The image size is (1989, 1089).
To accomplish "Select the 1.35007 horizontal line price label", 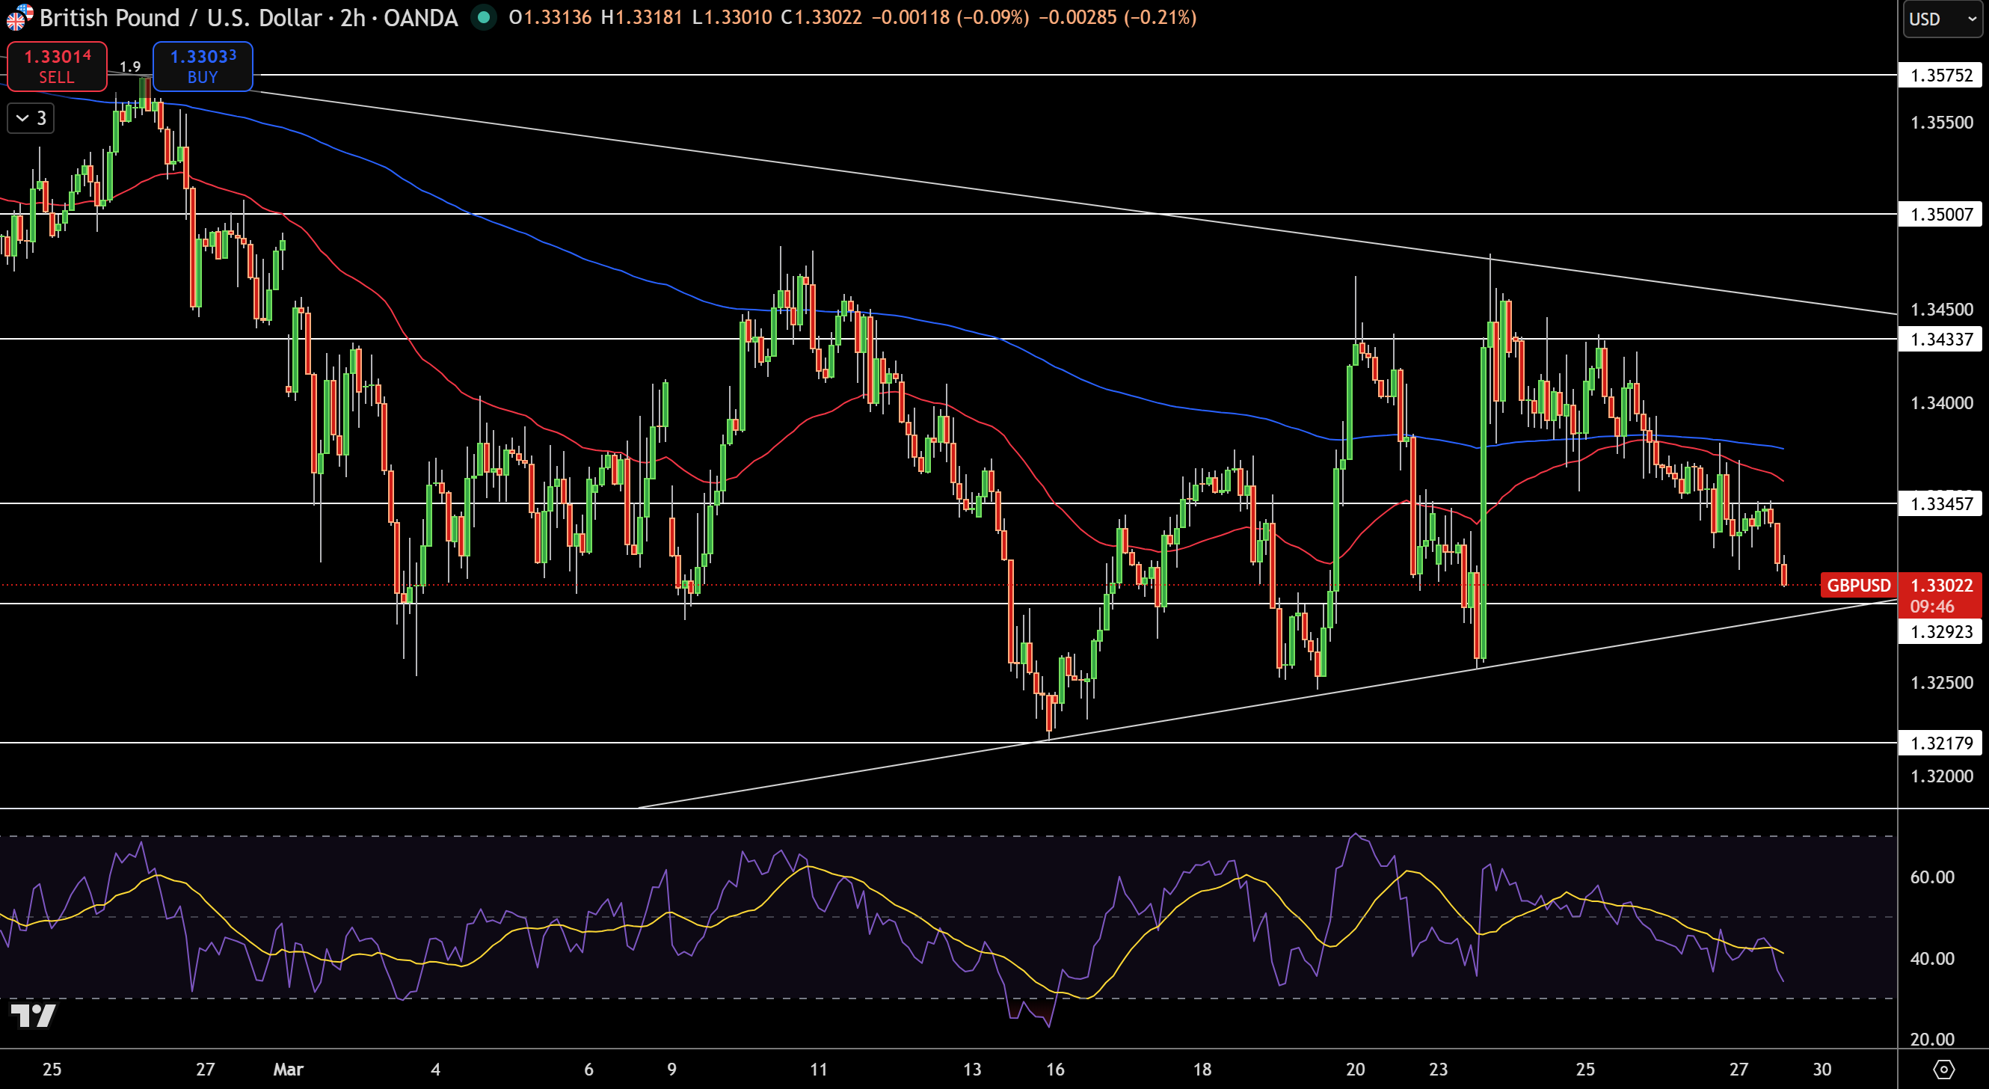I will point(1941,214).
